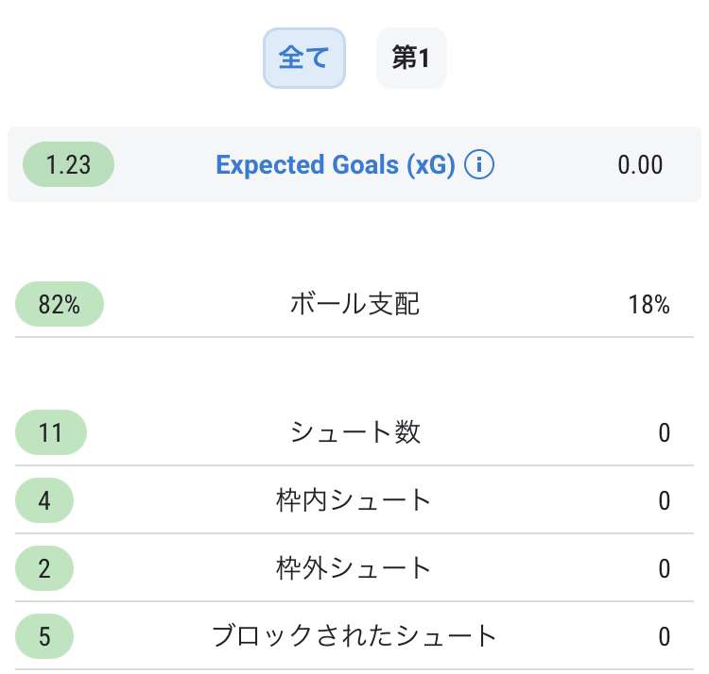Click the シュート数 row label
Screen dimensions: 709x674
tap(354, 433)
